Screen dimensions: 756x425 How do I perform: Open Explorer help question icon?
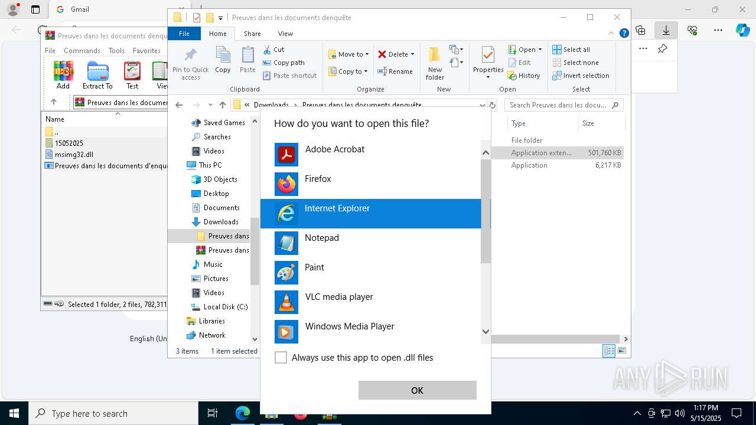pos(624,34)
